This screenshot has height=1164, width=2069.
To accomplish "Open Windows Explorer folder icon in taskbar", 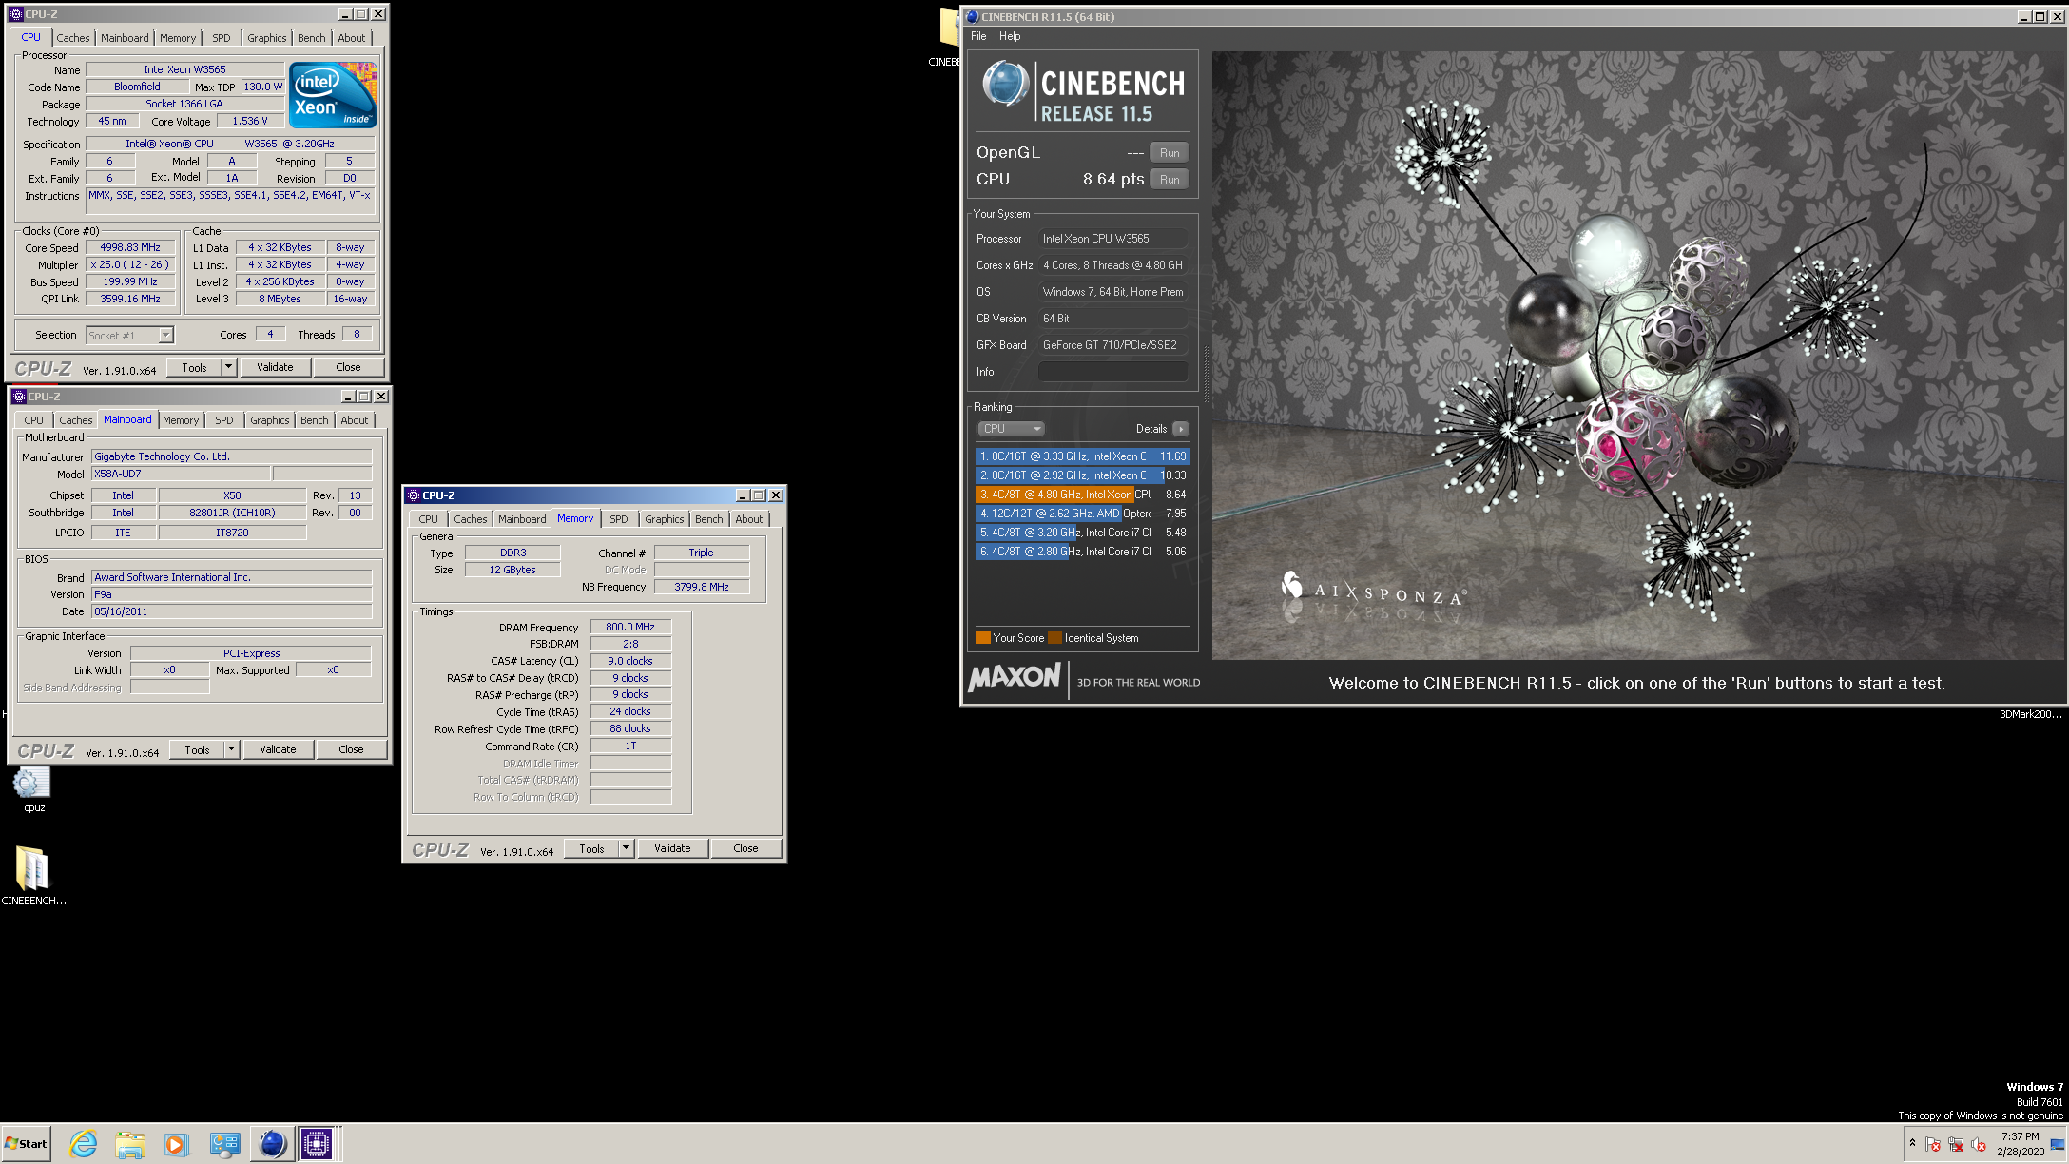I will tap(130, 1144).
